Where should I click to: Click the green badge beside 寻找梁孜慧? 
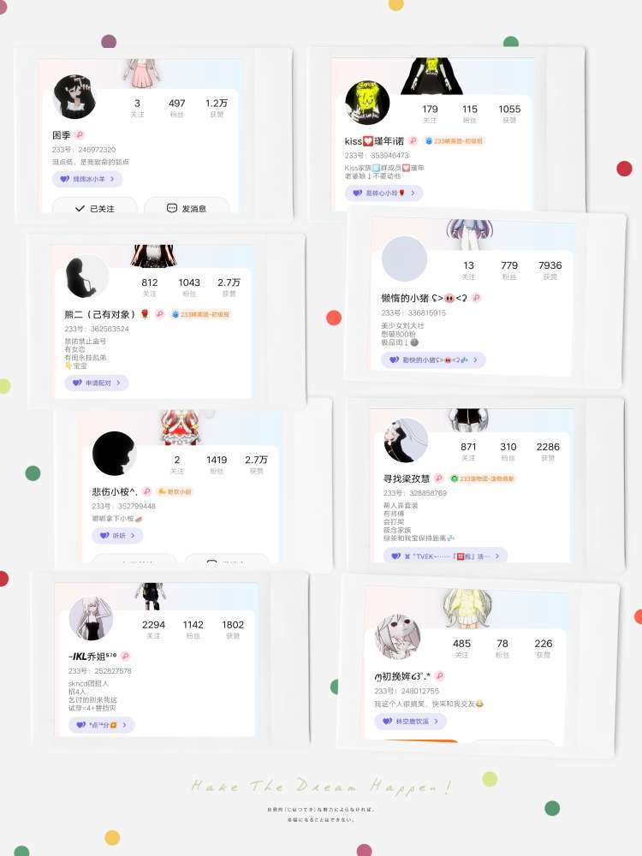[x=454, y=479]
